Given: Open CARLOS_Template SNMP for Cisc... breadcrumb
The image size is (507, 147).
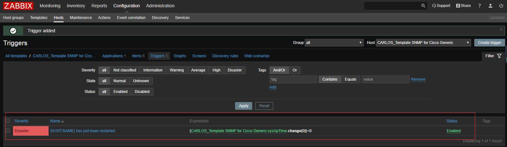Looking at the screenshot, I should coord(64,56).
